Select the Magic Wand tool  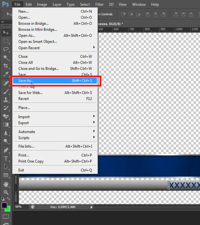6,57
